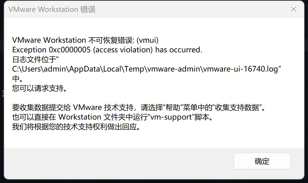Screen dimensions: 308x183
Task: Click the "我们将根据您的技术支持权利做出回应。" line
Action: pyautogui.click(x=76, y=127)
